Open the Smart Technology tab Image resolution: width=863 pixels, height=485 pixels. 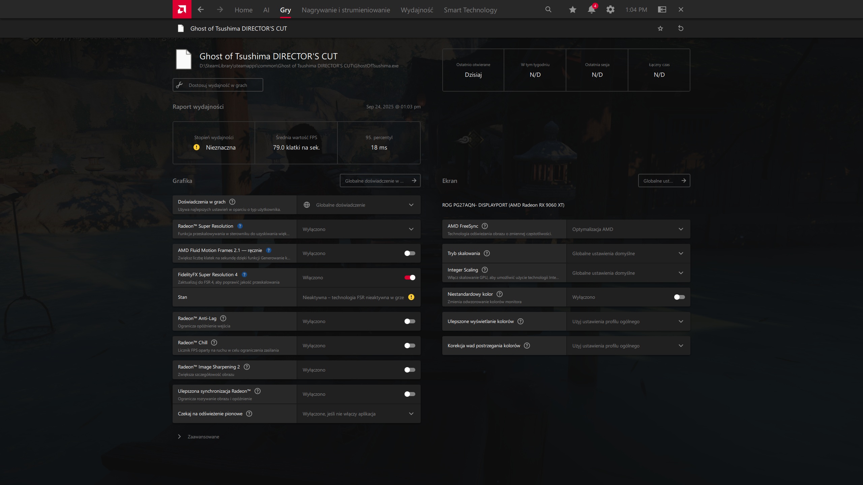pos(470,10)
